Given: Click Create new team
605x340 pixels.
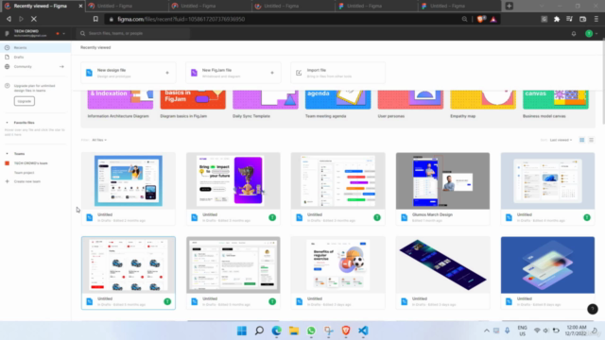Looking at the screenshot, I should (x=27, y=181).
